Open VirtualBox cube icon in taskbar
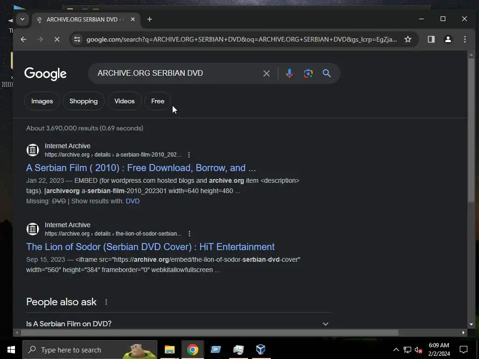Screen dimensions: 479x359 (x=261, y=350)
